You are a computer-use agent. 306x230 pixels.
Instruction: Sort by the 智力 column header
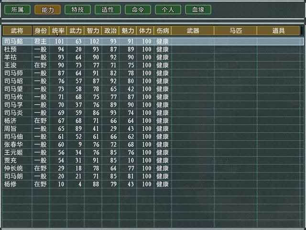93,31
